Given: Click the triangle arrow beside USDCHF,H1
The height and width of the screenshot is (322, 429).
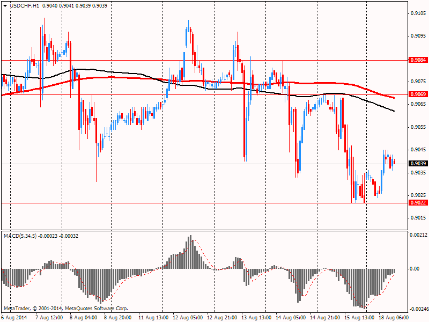Looking at the screenshot, I should tap(5, 5).
